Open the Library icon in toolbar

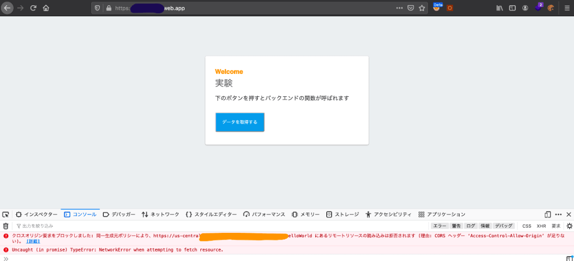[500, 8]
